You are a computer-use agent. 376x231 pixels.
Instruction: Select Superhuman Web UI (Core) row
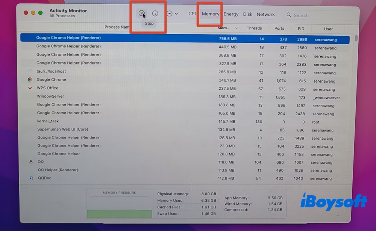185,130
